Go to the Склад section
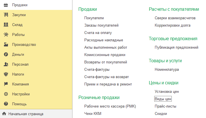The image size is (206, 118). click(36, 25)
